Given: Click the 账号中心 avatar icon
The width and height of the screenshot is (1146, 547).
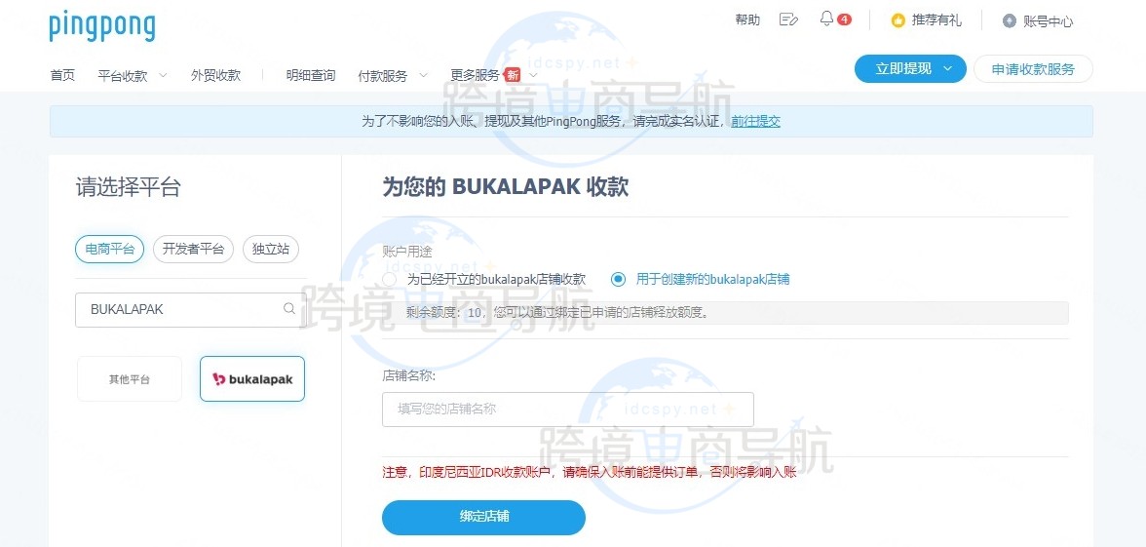Looking at the screenshot, I should coord(1010,21).
